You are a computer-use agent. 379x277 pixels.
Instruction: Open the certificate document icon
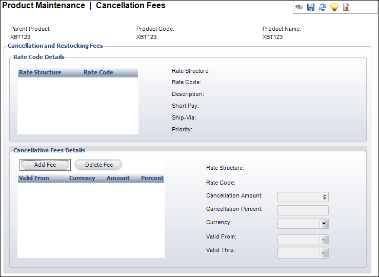(x=346, y=7)
